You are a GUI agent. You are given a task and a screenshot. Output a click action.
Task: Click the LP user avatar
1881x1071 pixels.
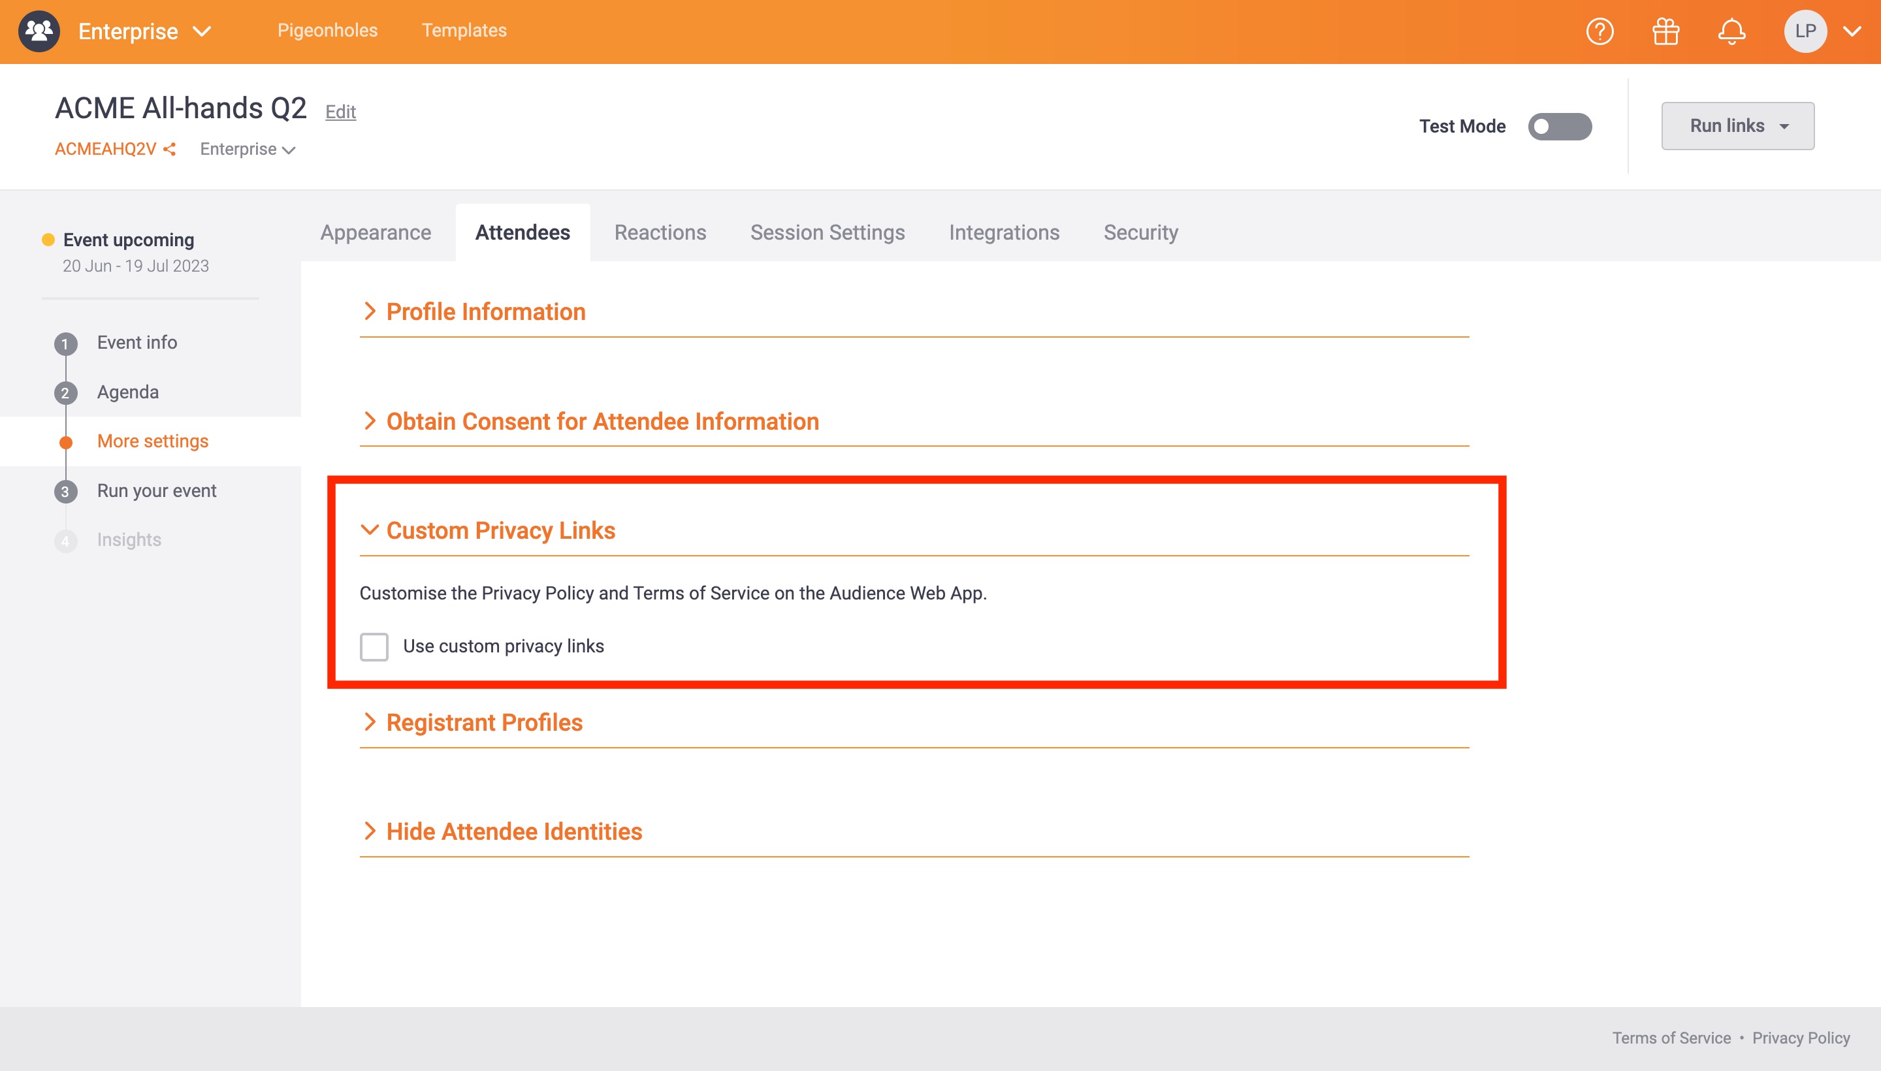pos(1805,31)
